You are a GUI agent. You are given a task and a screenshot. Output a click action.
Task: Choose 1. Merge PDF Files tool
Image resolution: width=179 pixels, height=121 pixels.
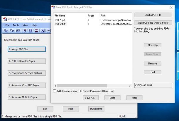click(27, 49)
